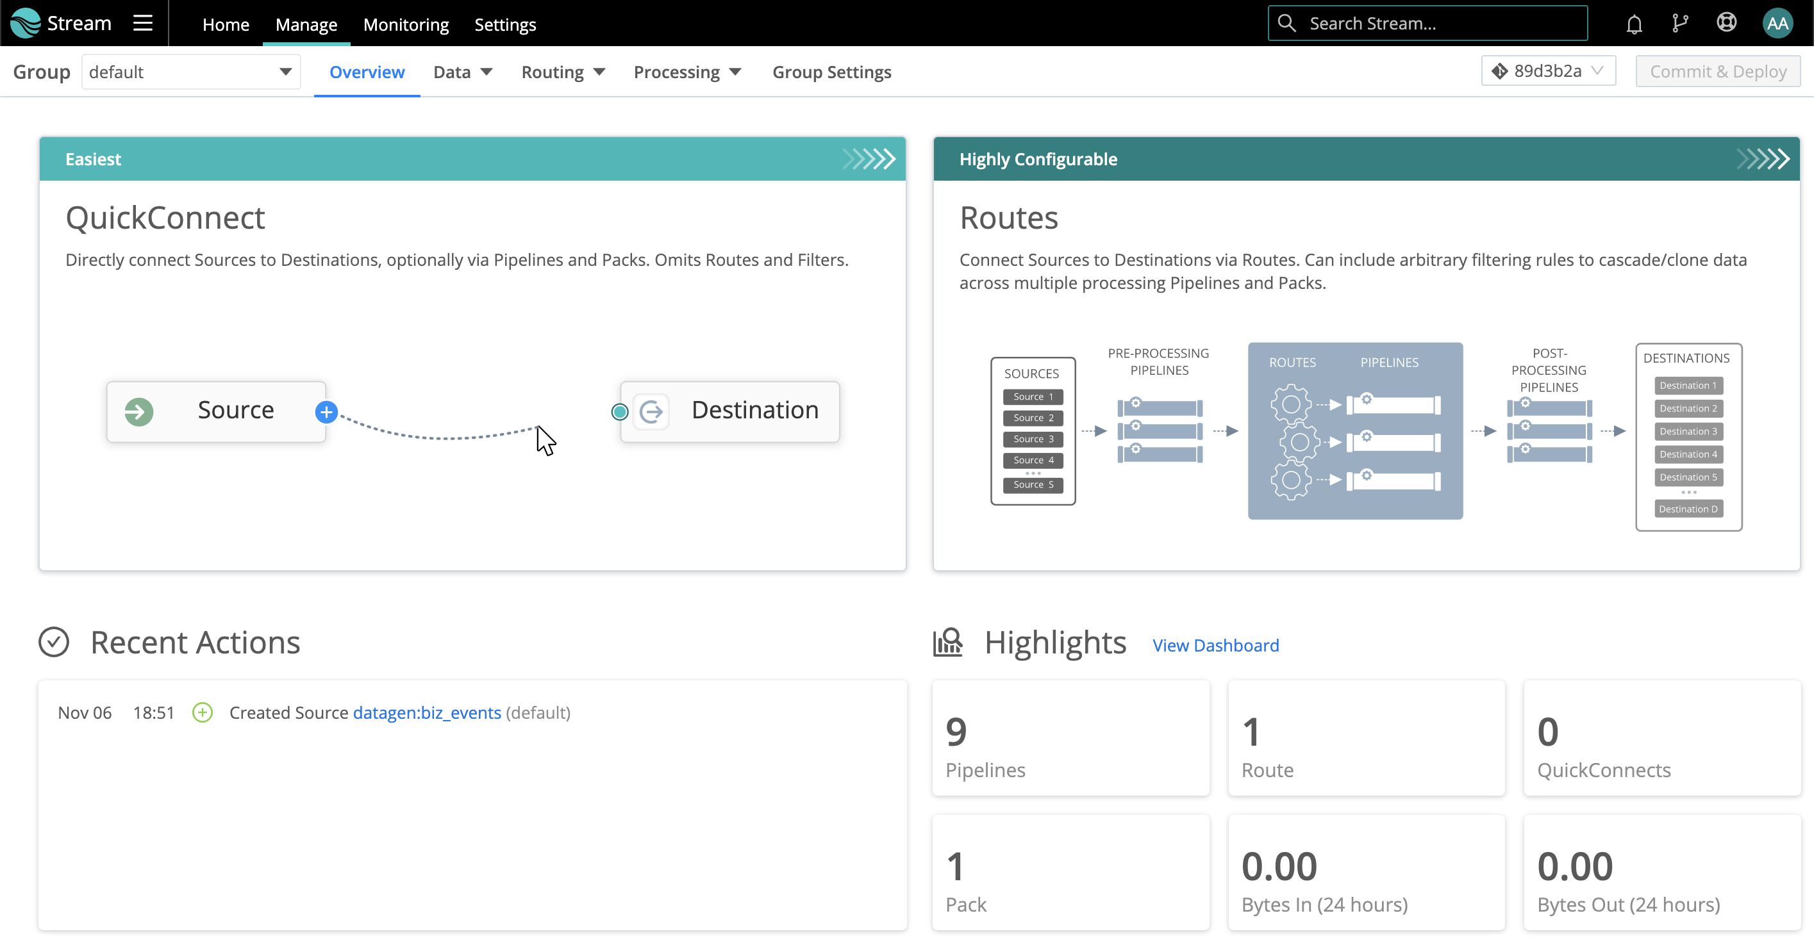This screenshot has height=943, width=1814.
Task: Click the Commit & Deploy button
Action: [x=1717, y=71]
